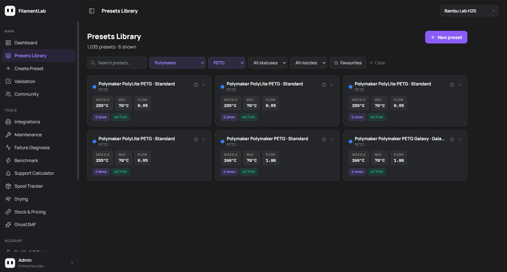This screenshot has height=272, width=507.
Task: Toggle the star on the first-row 0.4mm PolyLite card
Action: 452,85
